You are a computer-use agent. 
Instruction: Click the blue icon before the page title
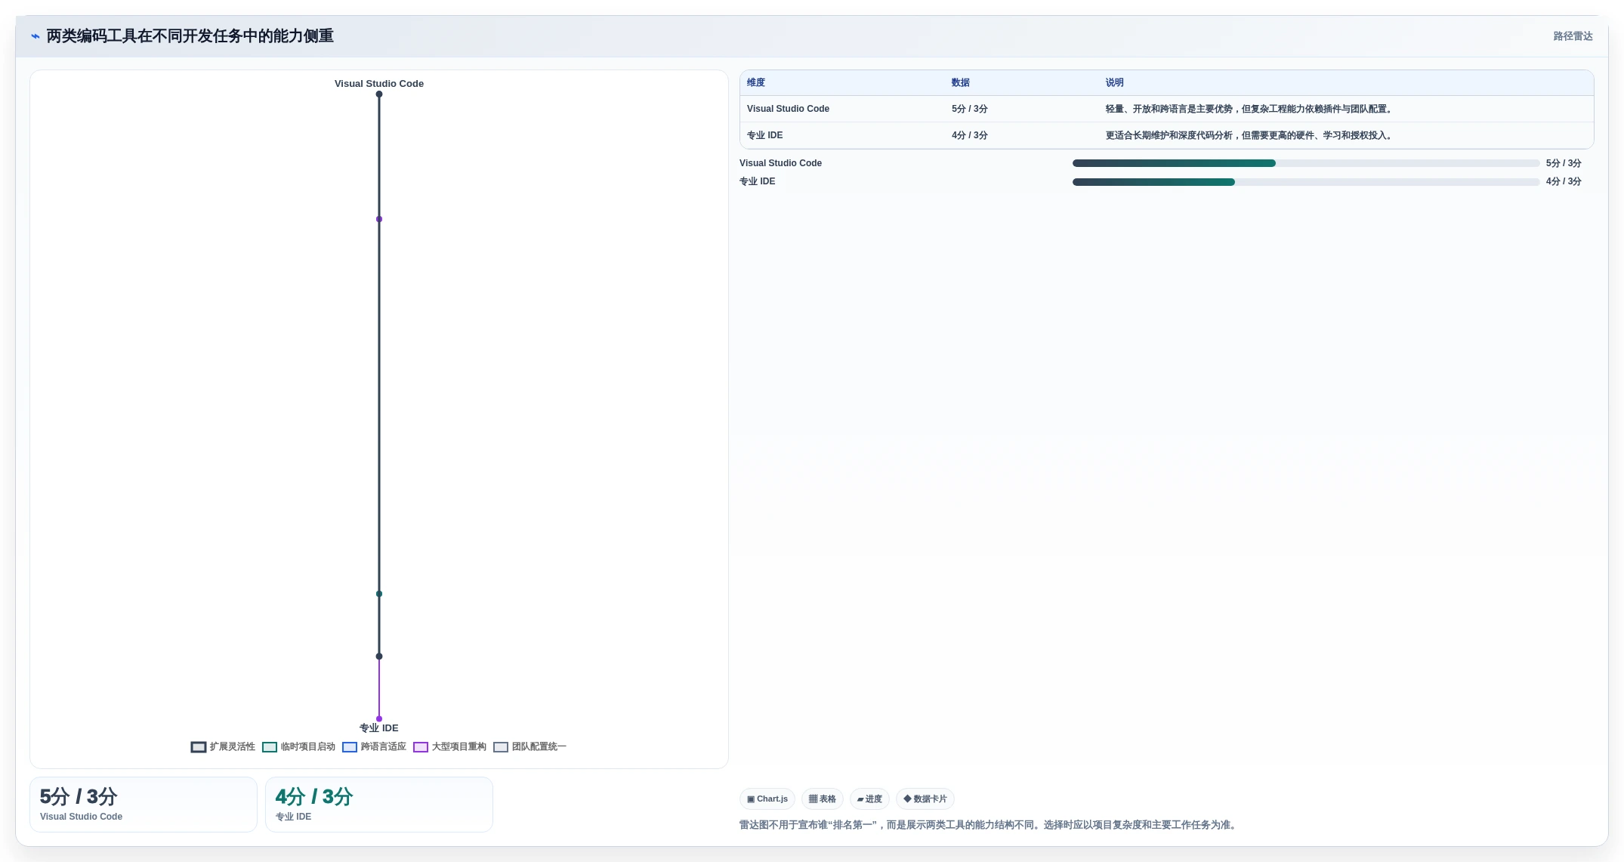(35, 36)
